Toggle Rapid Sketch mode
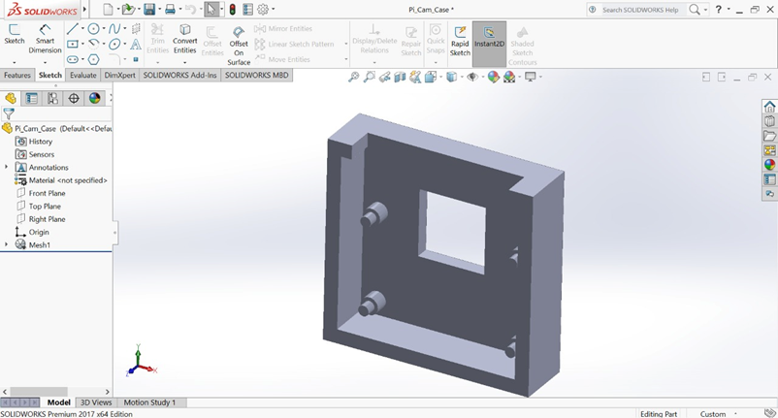Viewport: 778px width, 418px height. point(460,41)
